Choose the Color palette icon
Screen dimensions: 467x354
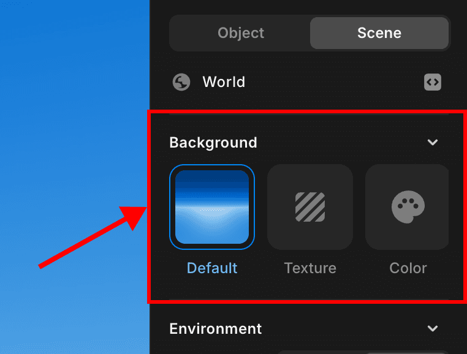pyautogui.click(x=408, y=207)
